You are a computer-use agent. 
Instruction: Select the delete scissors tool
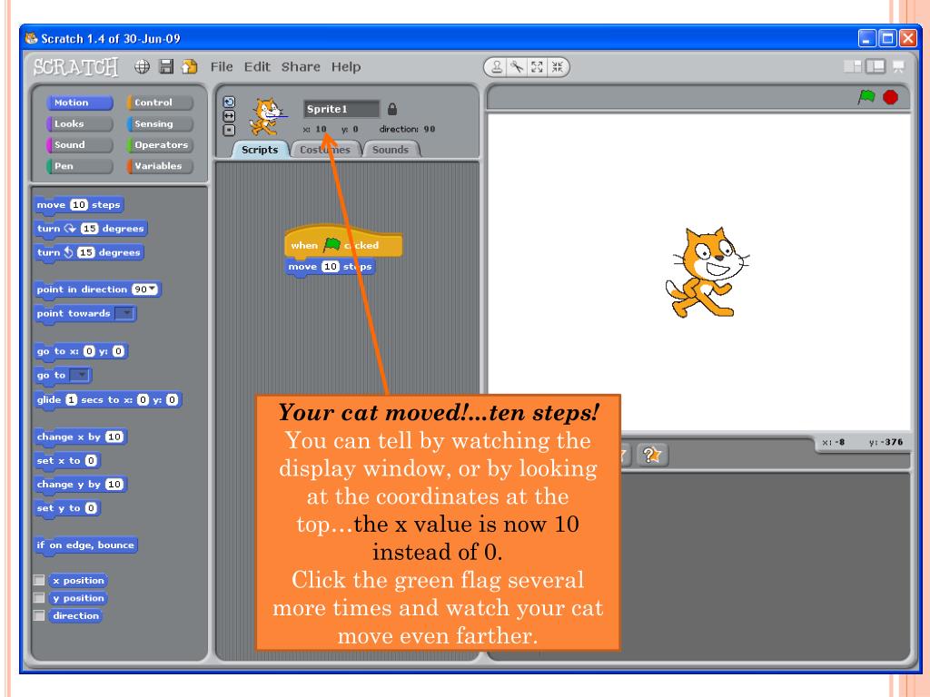pyautogui.click(x=517, y=67)
